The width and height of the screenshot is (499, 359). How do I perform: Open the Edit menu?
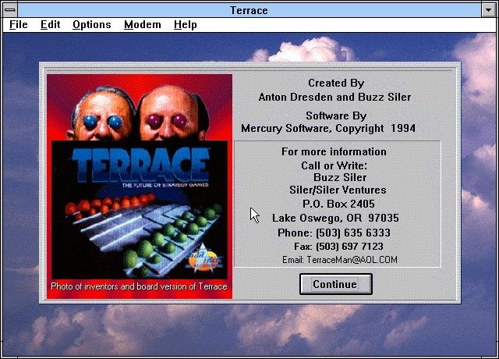50,24
